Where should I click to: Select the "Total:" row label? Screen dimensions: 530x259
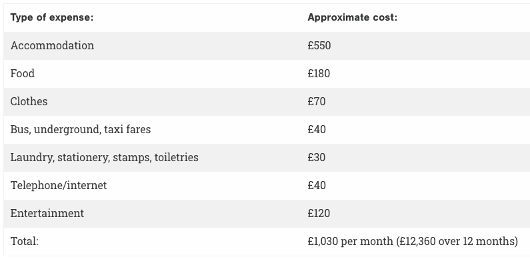tap(25, 242)
